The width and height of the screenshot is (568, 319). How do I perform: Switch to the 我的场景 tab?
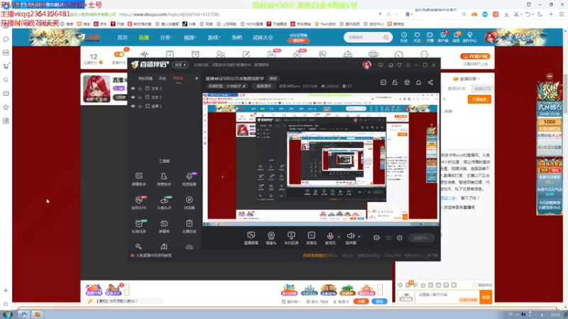pyautogui.click(x=146, y=78)
